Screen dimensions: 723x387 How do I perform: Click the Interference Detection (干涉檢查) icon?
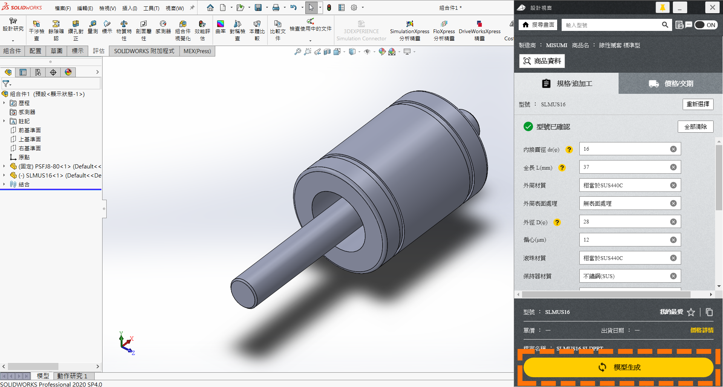tap(36, 24)
